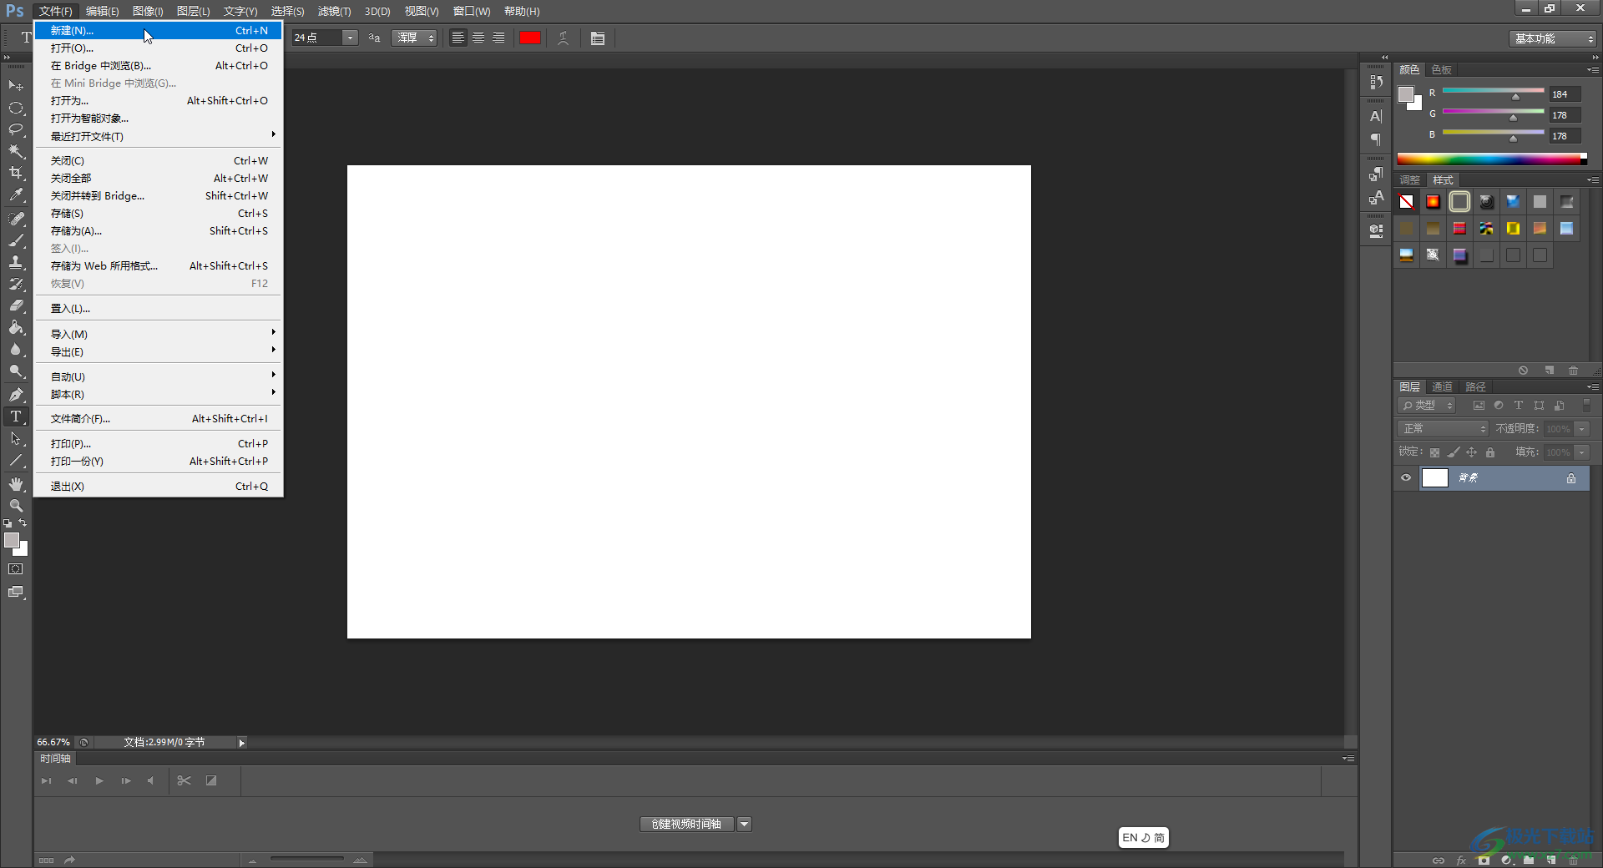Click the Split at Playhead scissors icon
Viewport: 1603px width, 868px height.
[x=185, y=780]
